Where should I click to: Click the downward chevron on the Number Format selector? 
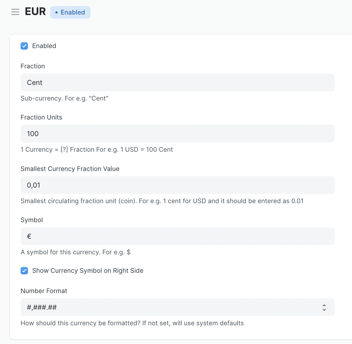[324, 309]
